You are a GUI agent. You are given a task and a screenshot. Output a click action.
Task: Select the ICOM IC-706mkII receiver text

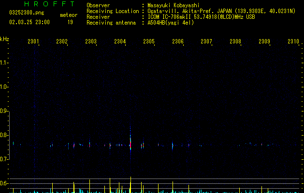pos(201,17)
